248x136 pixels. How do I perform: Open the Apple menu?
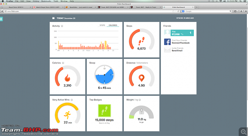coord(3,1)
